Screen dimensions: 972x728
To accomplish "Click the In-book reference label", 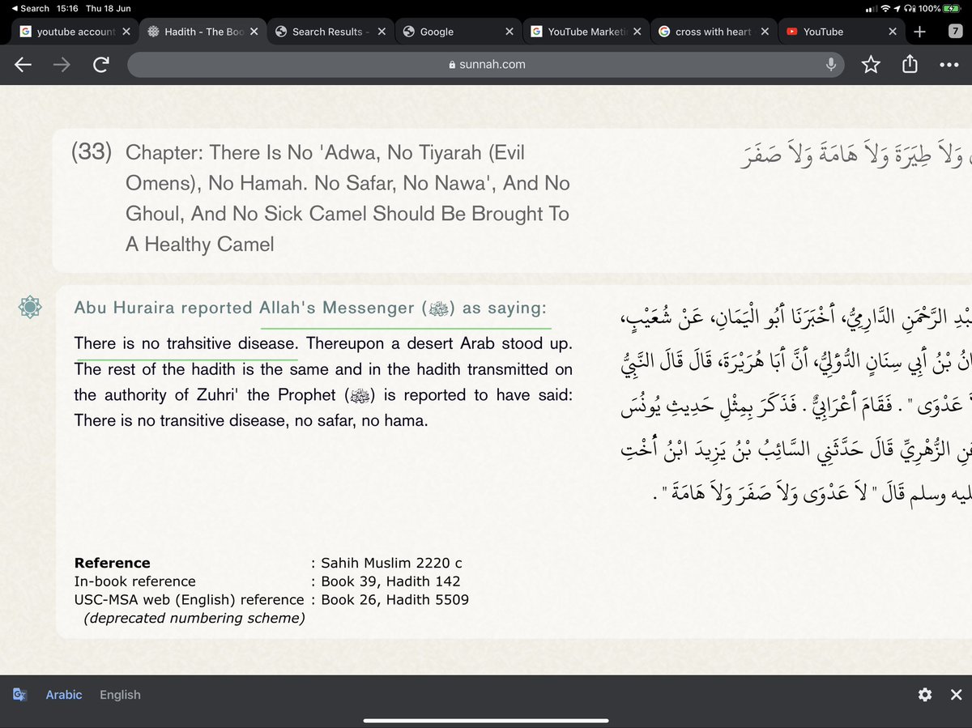I will click(134, 581).
